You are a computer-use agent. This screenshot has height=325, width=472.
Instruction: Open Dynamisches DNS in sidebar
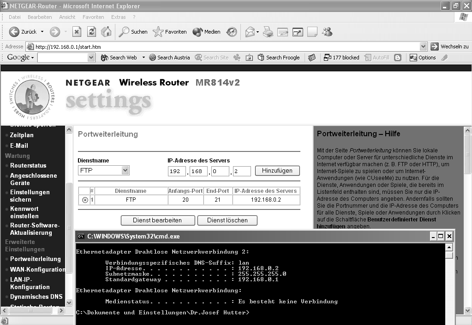point(36,297)
